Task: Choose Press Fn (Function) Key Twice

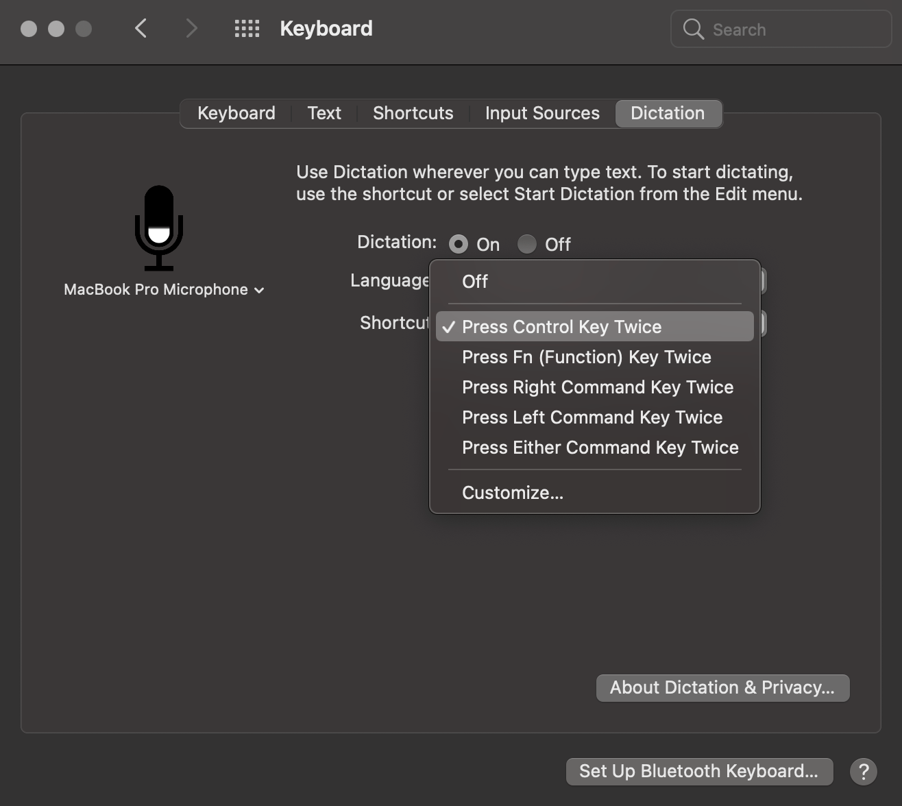Action: pos(586,357)
